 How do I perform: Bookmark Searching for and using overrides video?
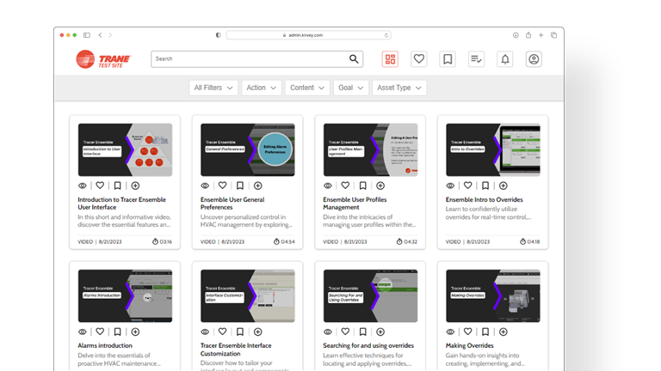click(x=362, y=331)
